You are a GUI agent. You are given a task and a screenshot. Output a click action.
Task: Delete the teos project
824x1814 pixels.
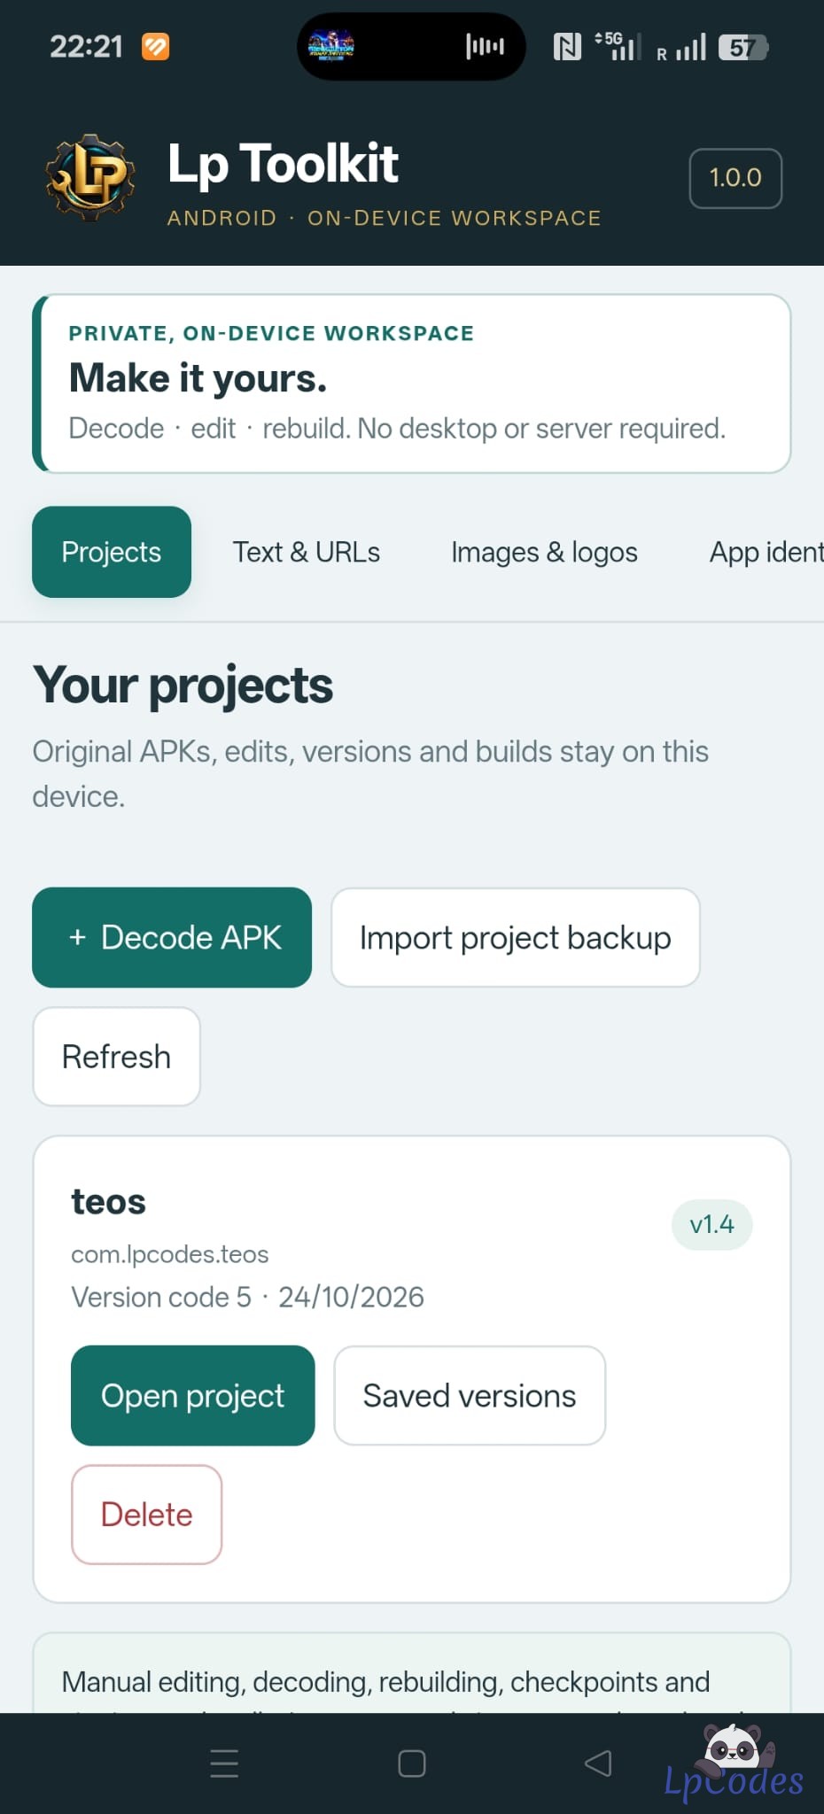[146, 1515]
